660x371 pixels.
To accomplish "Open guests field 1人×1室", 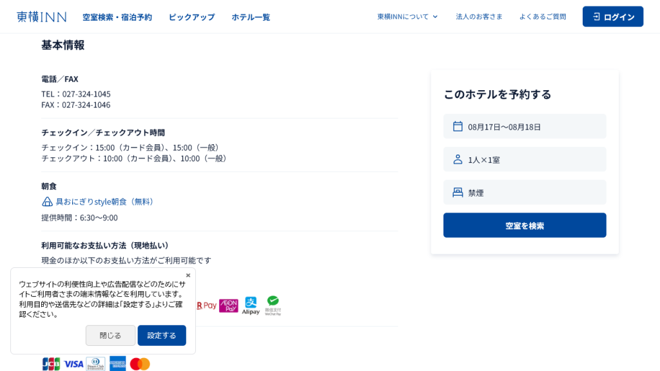I will pos(525,160).
